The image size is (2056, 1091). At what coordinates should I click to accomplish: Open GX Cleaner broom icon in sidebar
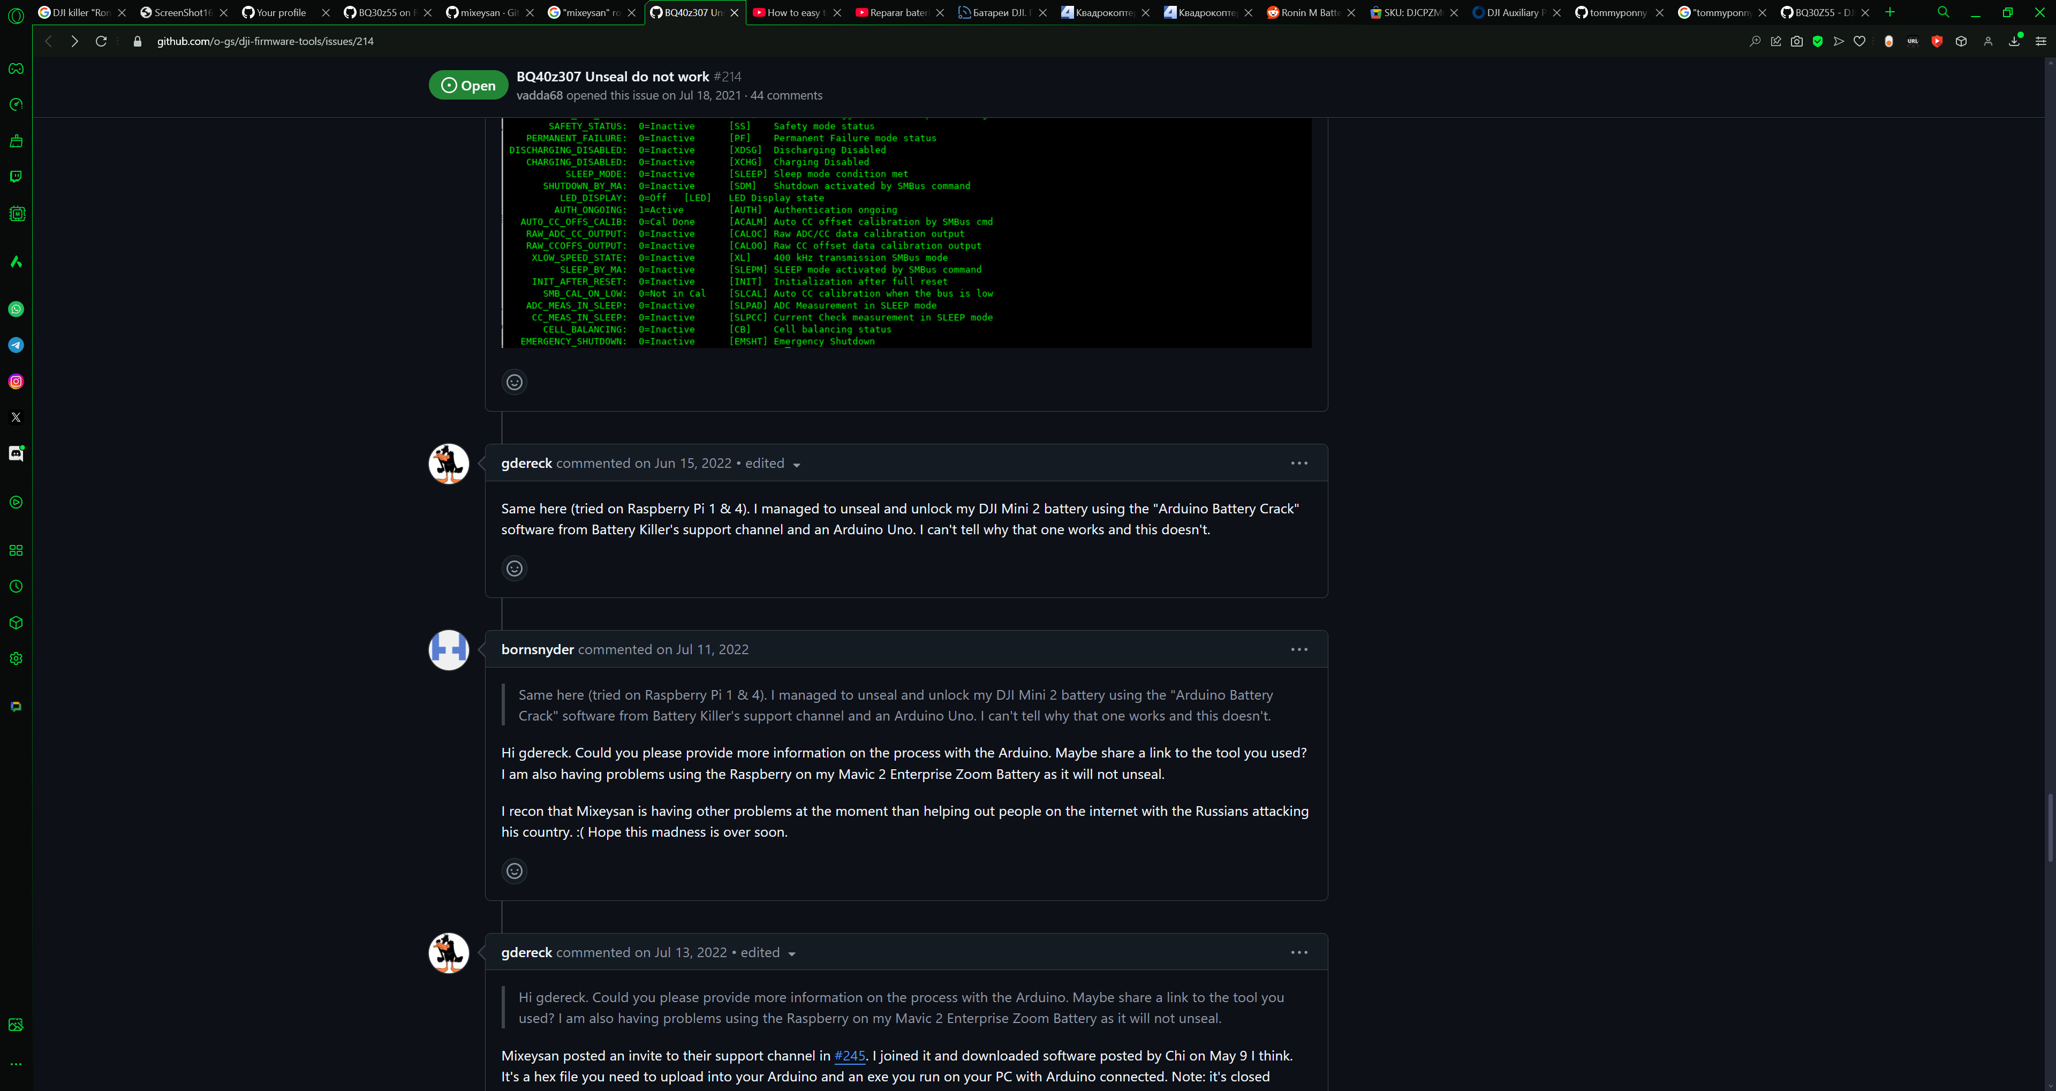point(16,141)
